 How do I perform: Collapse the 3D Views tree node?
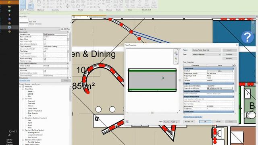(23, 99)
